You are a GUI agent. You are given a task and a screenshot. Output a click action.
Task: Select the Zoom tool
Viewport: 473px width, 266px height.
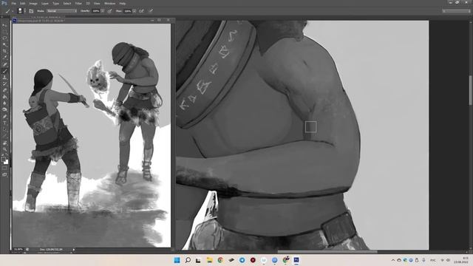(4, 149)
